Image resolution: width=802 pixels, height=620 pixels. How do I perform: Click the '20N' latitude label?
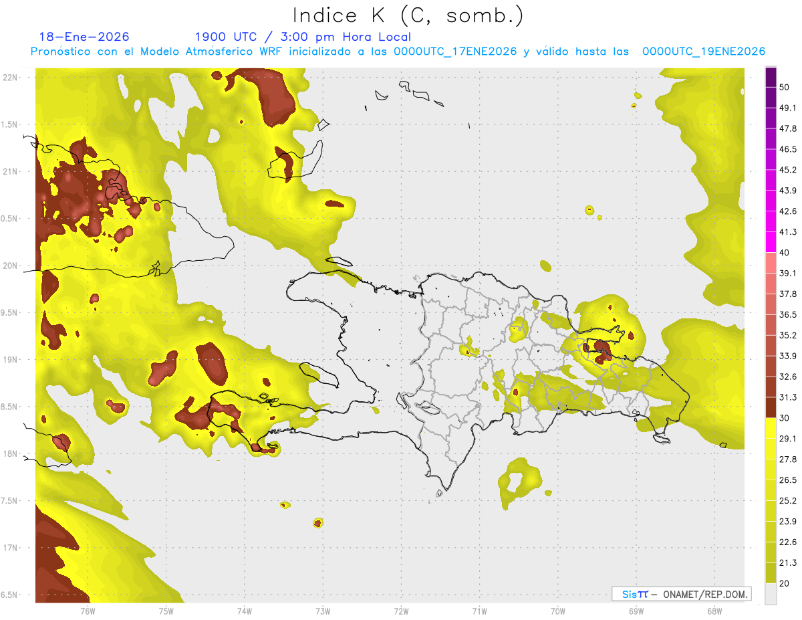click(11, 266)
